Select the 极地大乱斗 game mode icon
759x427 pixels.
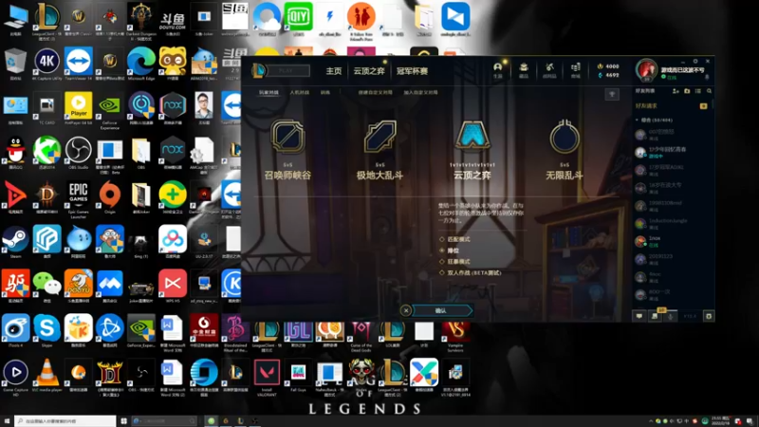point(380,137)
